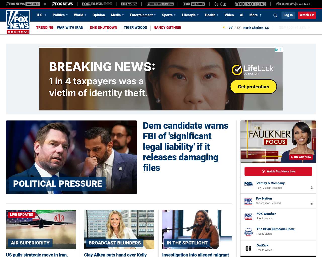The width and height of the screenshot is (322, 257).
Task: Open the Opinion section
Action: tap(99, 15)
